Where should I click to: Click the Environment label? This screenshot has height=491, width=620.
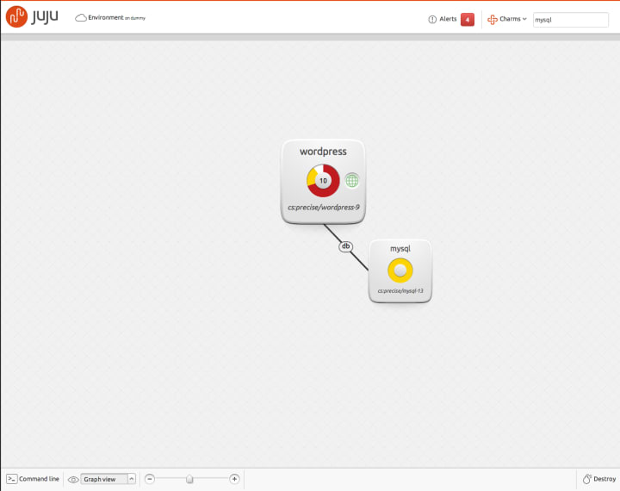106,17
